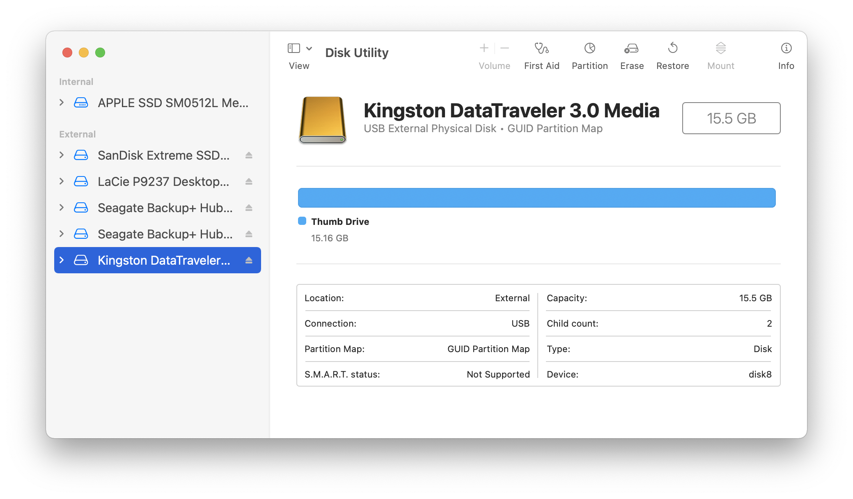Click the Kingston DataTraveler 3.0 Media title
Viewport: 853px width, 499px height.
511,110
